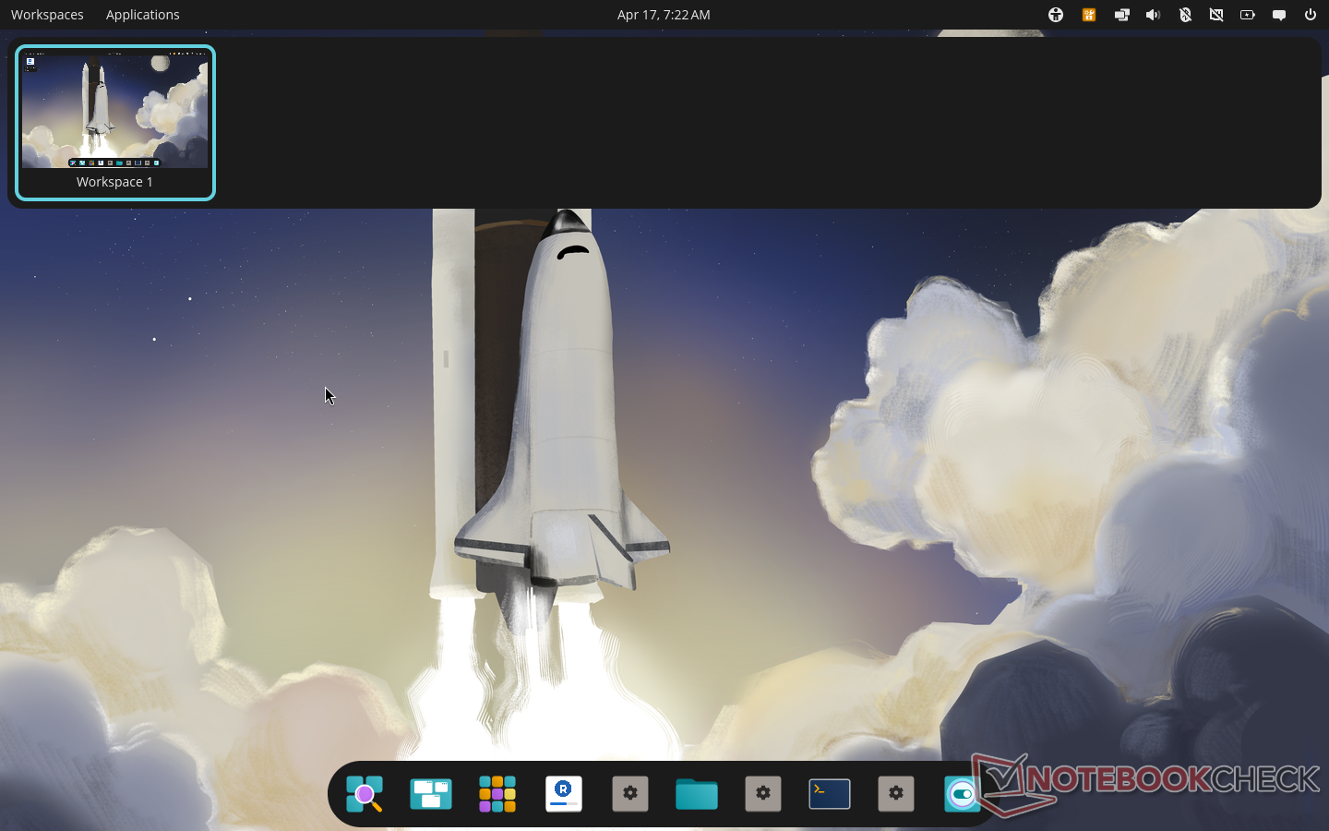Viewport: 1329px width, 831px height.
Task: Toggle the disabled Bluetooth indicator
Action: click(1185, 15)
